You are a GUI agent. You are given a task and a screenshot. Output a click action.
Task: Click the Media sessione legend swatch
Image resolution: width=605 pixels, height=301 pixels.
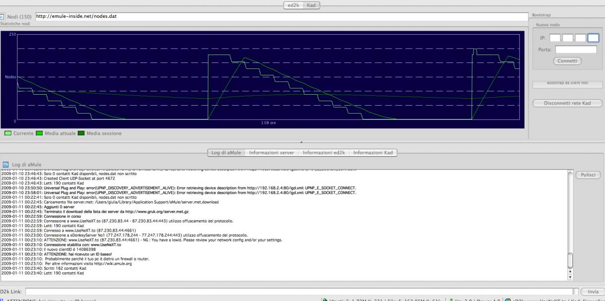point(82,133)
